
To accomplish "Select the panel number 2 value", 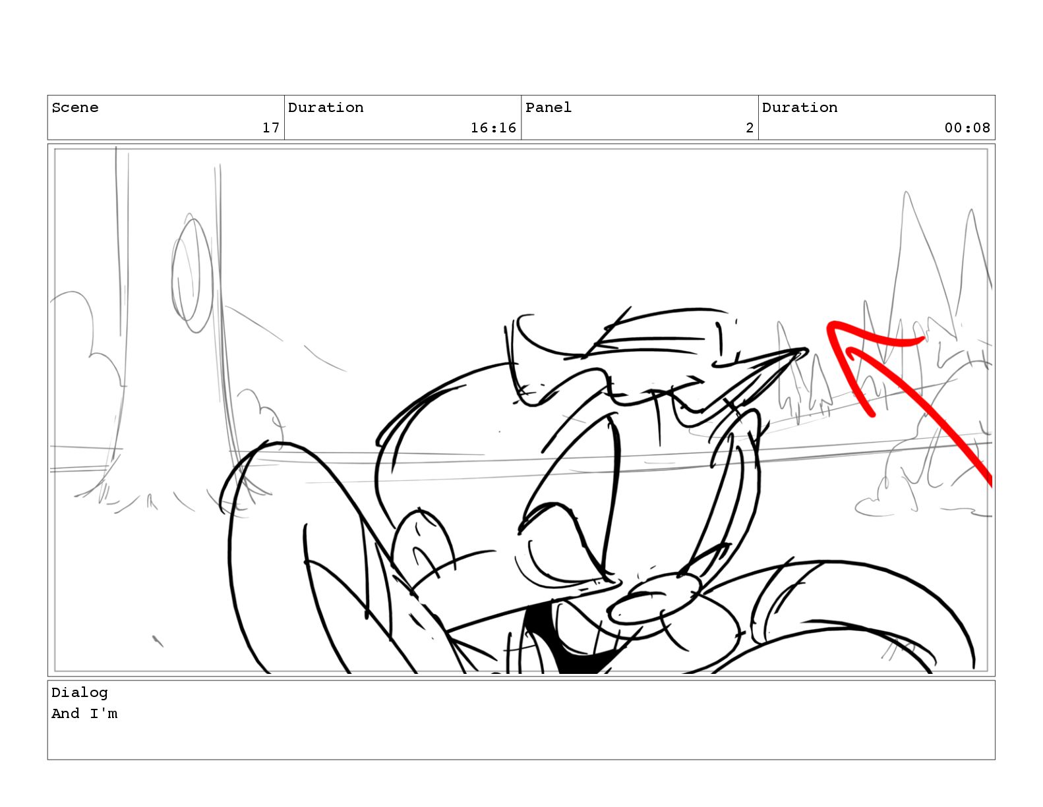I will click(x=750, y=128).
